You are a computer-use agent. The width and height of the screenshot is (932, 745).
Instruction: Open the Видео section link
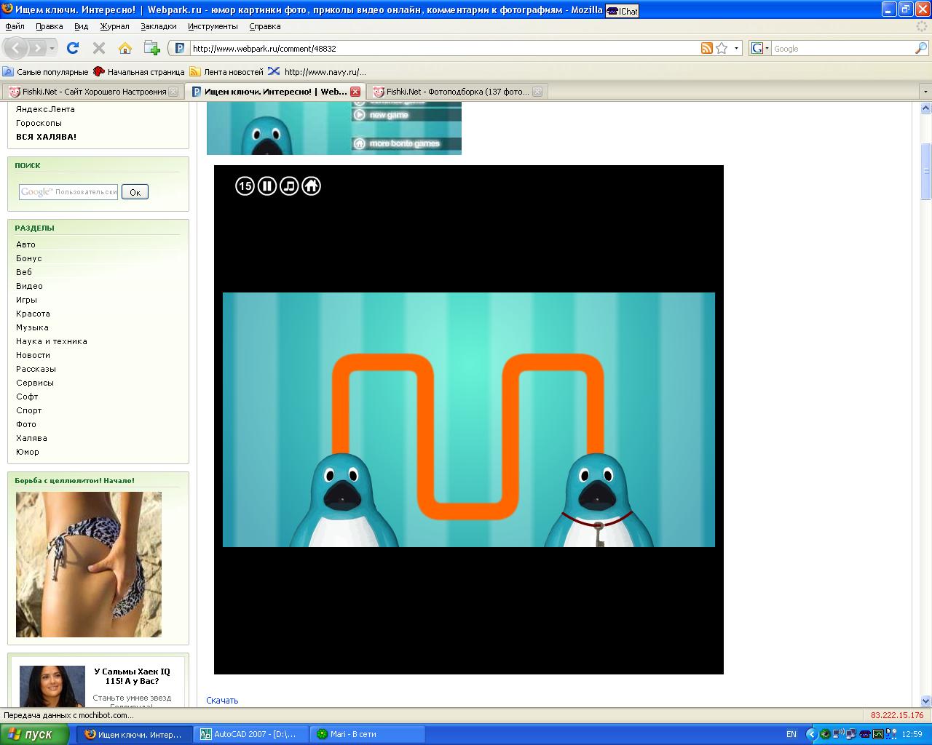[29, 286]
